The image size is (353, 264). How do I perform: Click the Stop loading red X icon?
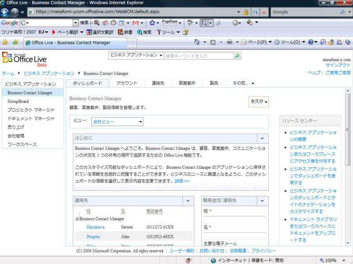pos(264,12)
